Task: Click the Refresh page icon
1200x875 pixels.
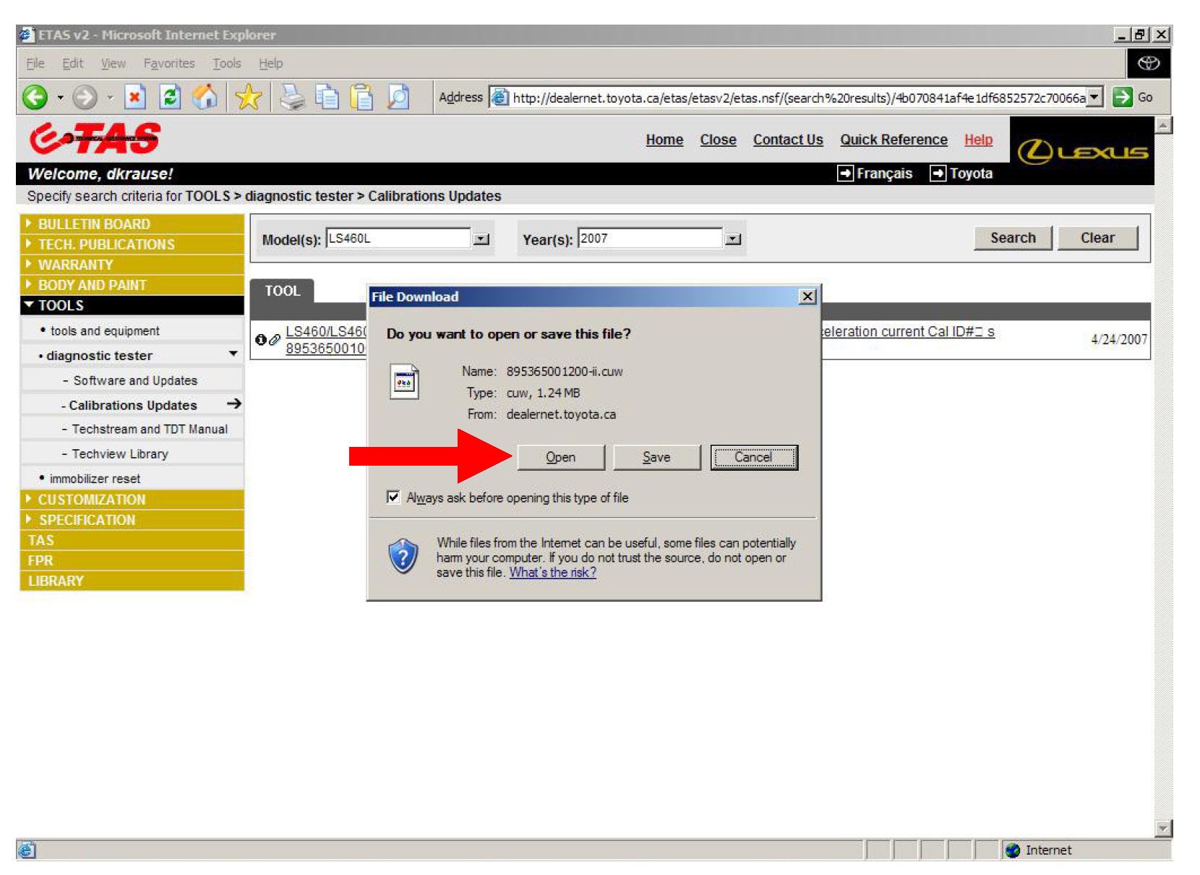Action: (170, 97)
